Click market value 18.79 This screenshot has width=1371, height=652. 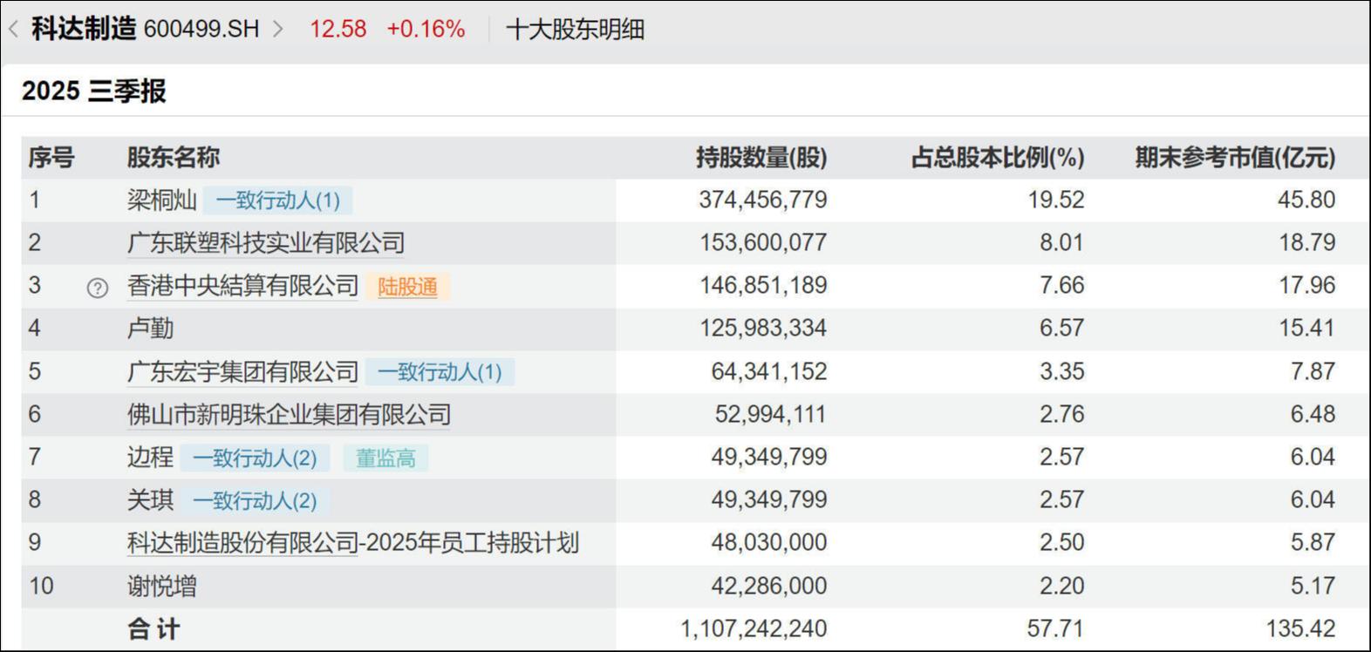(1307, 242)
